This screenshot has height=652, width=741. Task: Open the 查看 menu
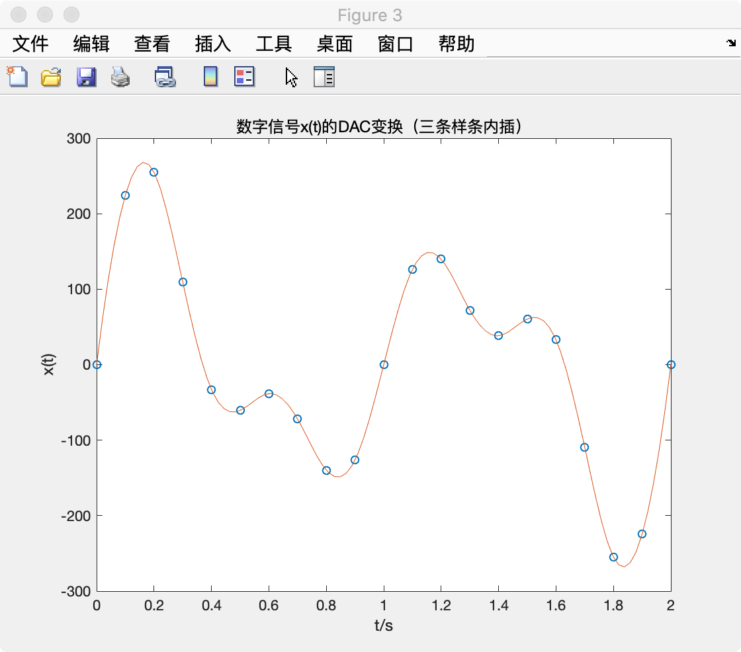coord(152,44)
